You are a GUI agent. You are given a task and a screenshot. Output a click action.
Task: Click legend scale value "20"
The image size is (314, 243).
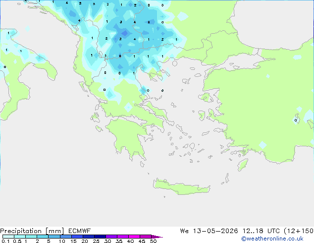[85, 241]
